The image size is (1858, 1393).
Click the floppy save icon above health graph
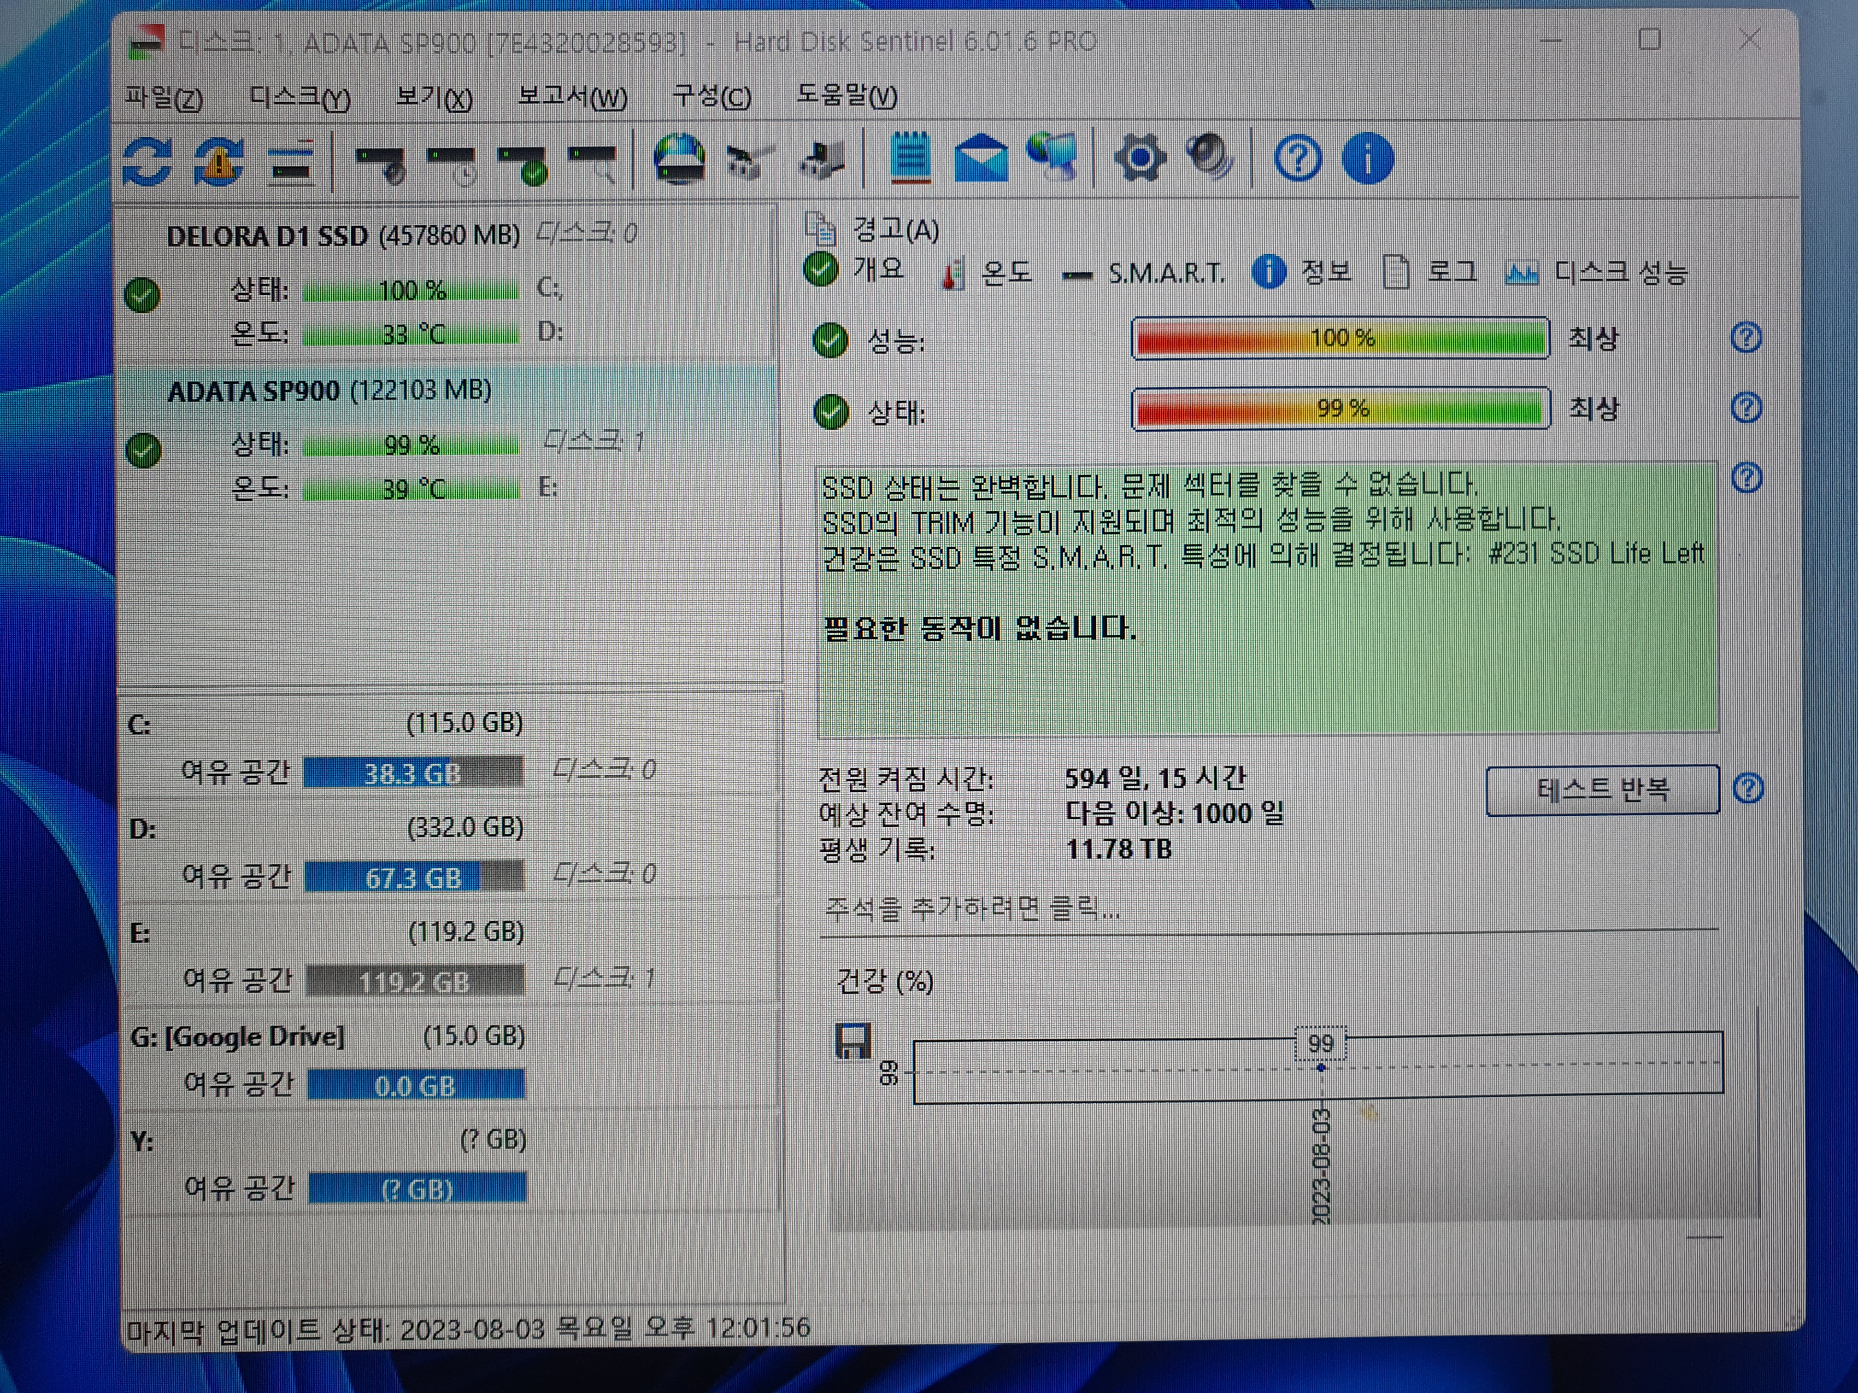[x=853, y=1041]
